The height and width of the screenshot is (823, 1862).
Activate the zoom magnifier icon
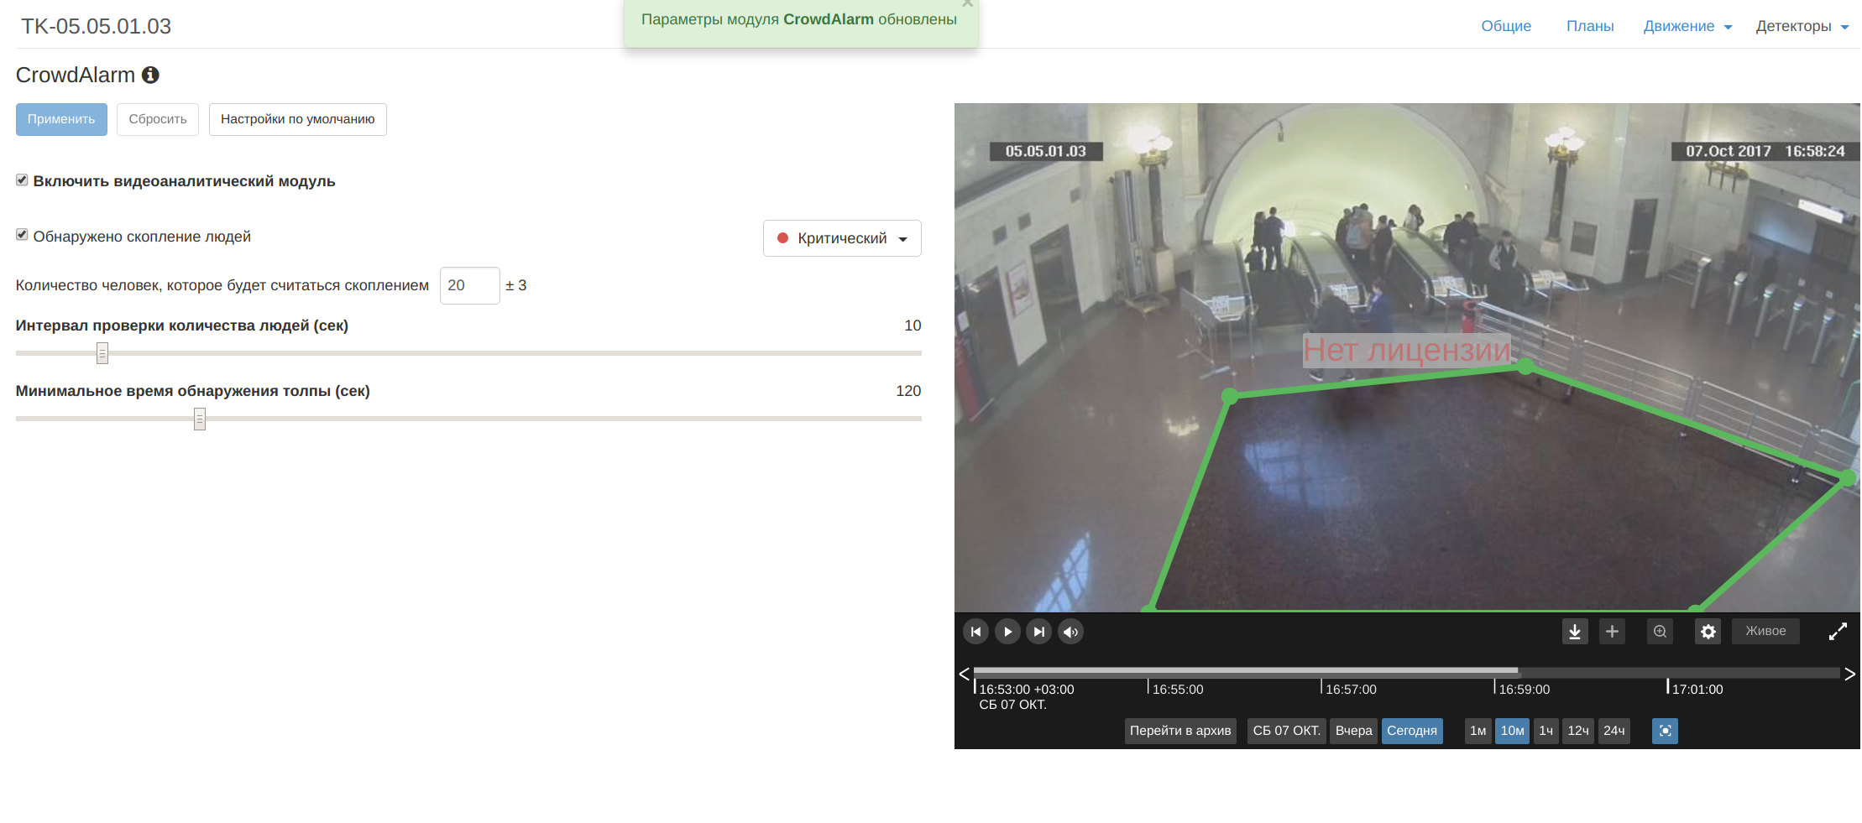pyautogui.click(x=1660, y=632)
